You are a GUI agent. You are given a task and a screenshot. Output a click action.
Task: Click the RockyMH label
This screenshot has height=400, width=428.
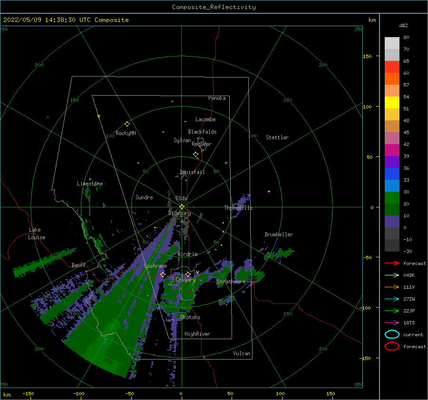click(x=126, y=133)
